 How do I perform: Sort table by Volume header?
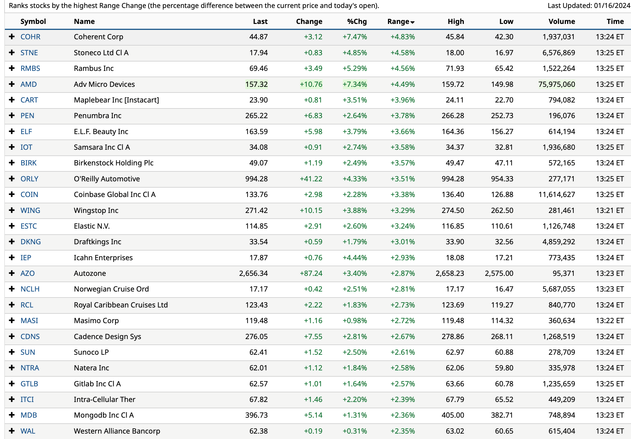561,22
